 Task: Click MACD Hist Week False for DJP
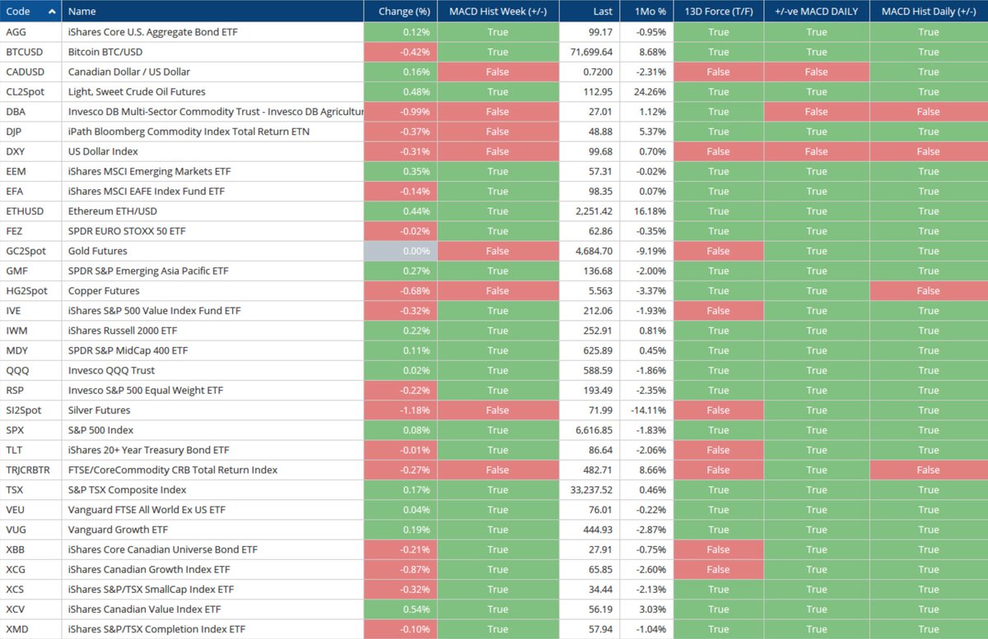[x=498, y=132]
